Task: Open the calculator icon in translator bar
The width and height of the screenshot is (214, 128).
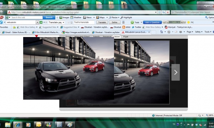Action: 123,22
